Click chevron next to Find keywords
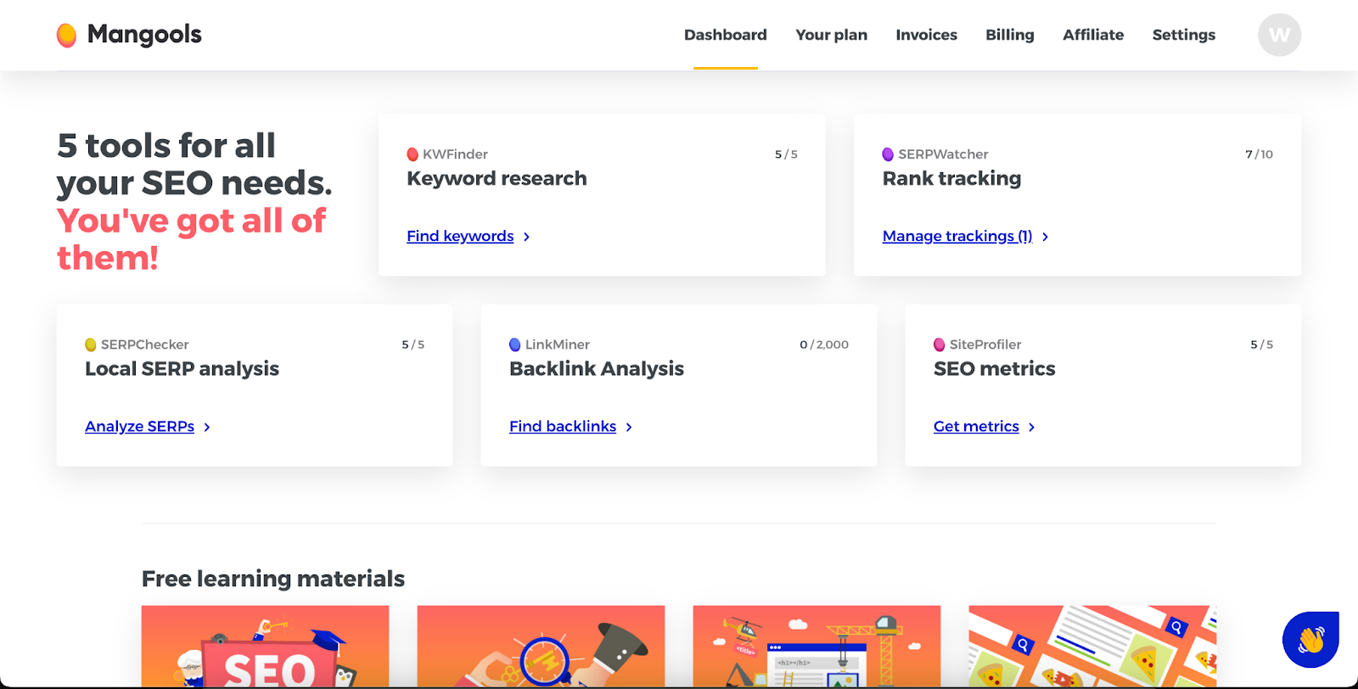Screen dimensions: 1358x689 click(x=526, y=237)
